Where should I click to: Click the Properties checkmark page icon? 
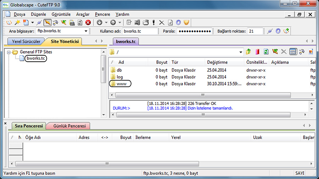point(170,23)
